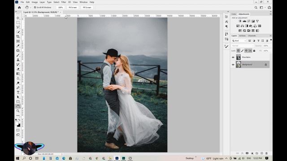This screenshot has height=161, width=287.
Task: Select the Eyedropper tool
Action: [18, 46]
